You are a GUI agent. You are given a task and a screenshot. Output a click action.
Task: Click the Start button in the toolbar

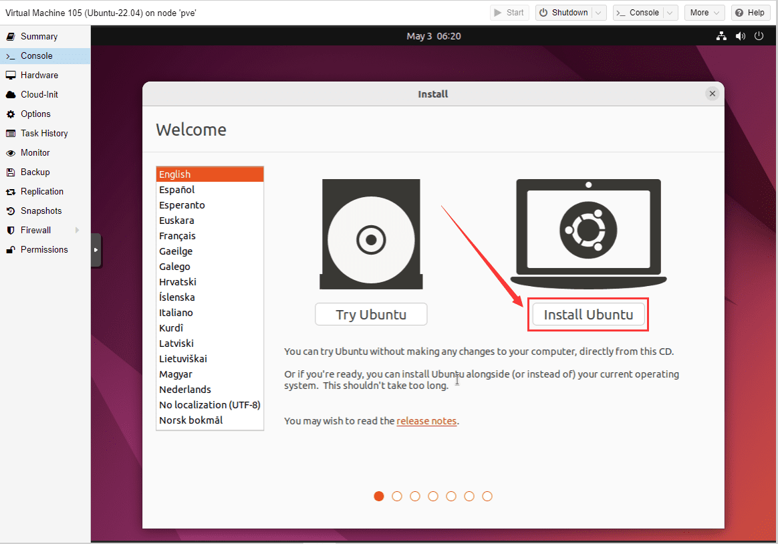(509, 13)
